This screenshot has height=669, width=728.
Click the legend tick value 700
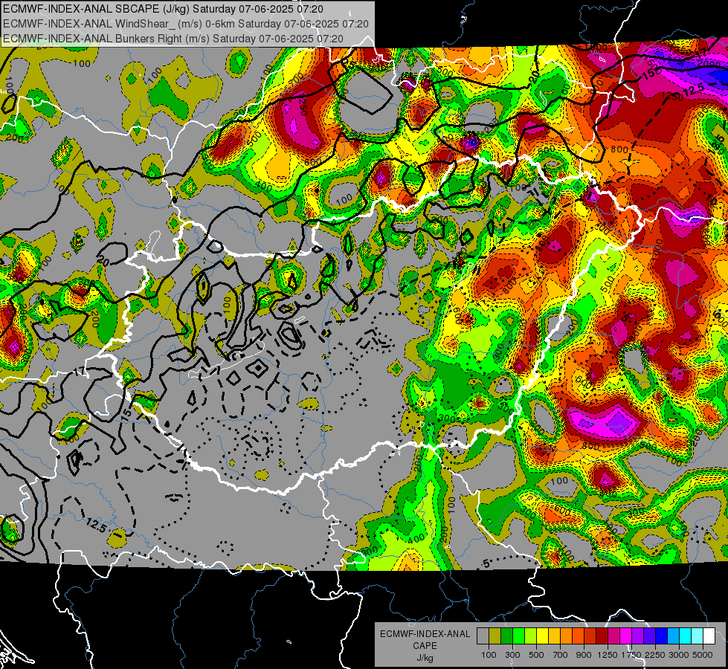point(561,655)
